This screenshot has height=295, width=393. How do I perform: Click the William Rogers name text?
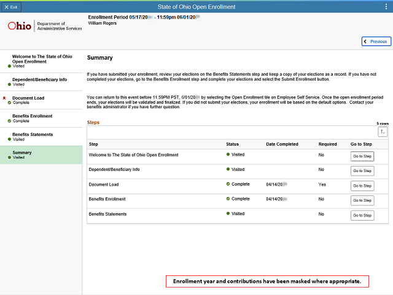[x=103, y=23]
